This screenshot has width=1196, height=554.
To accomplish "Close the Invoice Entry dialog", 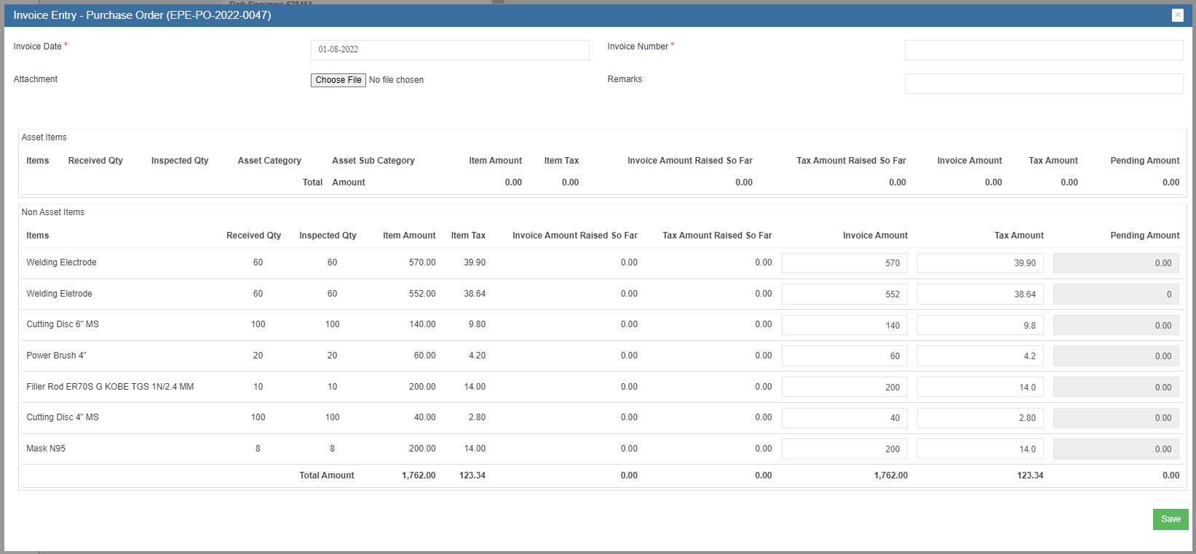I will [1177, 15].
